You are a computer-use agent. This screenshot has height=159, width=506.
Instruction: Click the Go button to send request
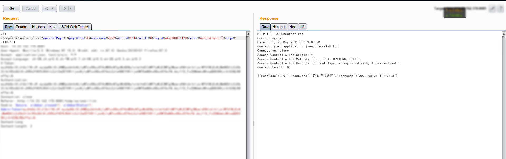click(x=12, y=9)
